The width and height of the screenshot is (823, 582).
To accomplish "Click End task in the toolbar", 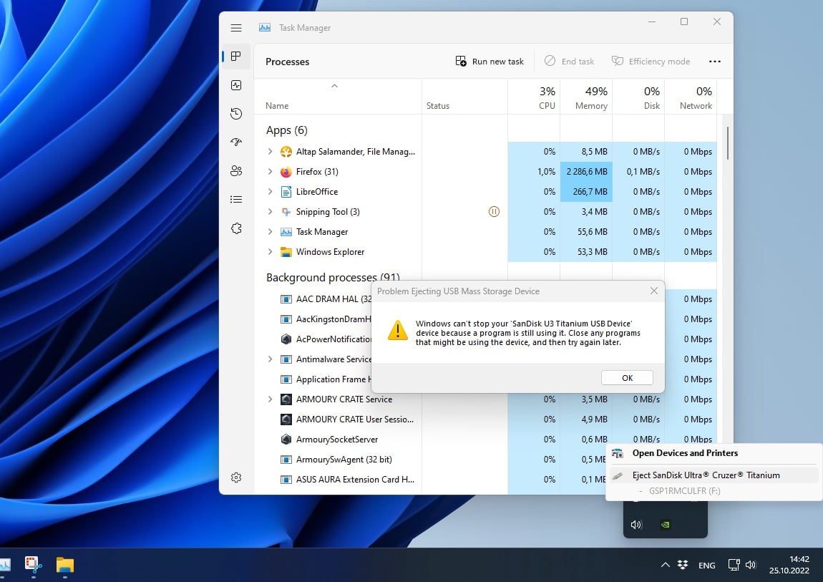I will [x=570, y=62].
